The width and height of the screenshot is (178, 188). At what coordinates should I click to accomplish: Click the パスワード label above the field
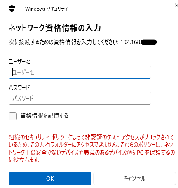pos(19,87)
